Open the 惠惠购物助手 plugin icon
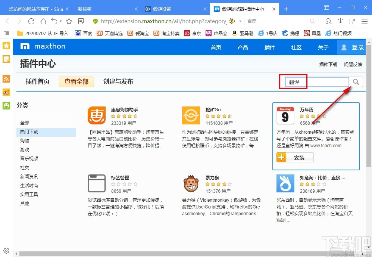 (97, 115)
